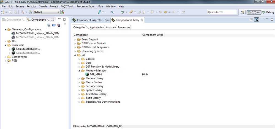This screenshot has width=275, height=129.
Task: Switch to the Assistant tab
Action: tap(111, 28)
